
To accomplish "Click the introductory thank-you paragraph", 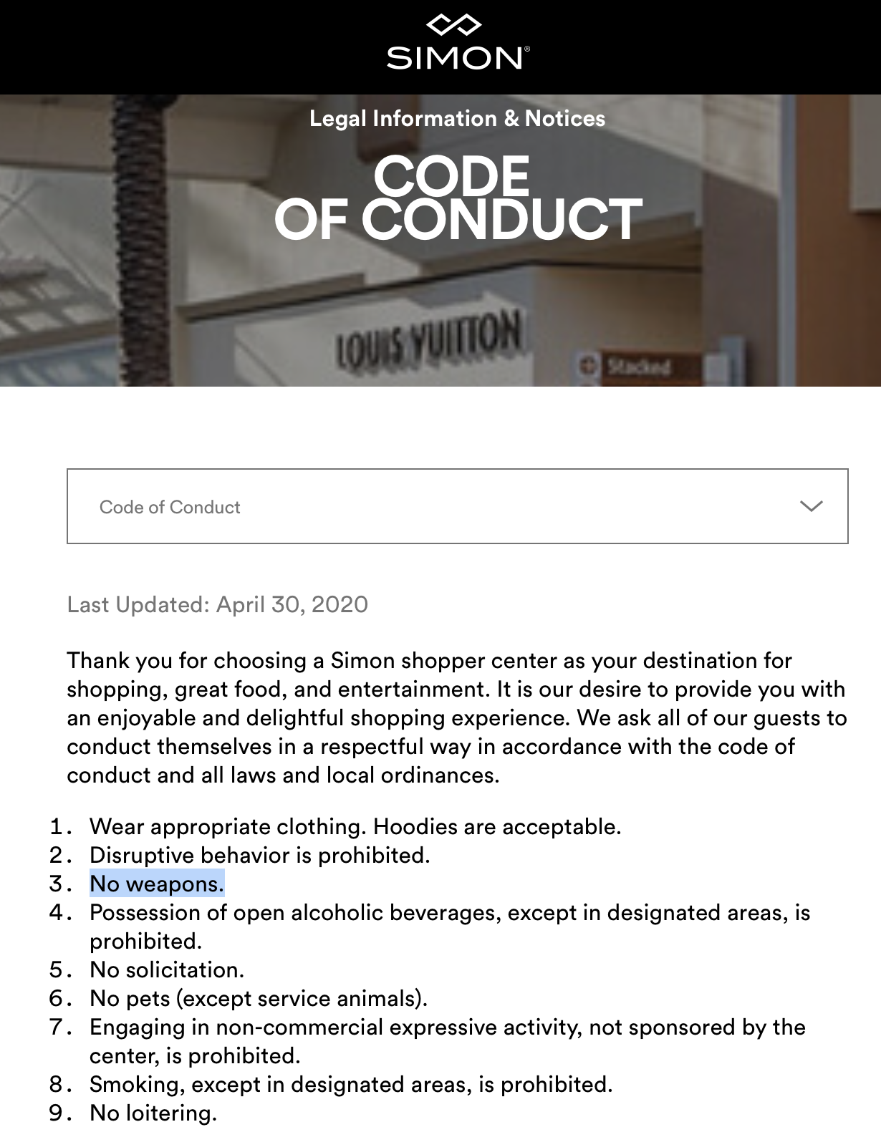I will pos(457,717).
